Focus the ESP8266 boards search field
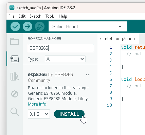 pos(61,48)
